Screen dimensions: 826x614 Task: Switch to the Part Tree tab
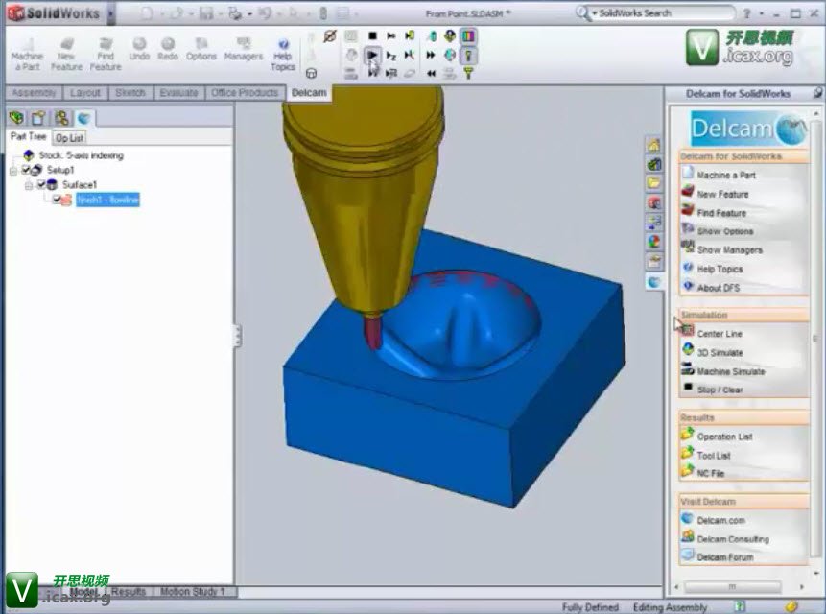(29, 137)
